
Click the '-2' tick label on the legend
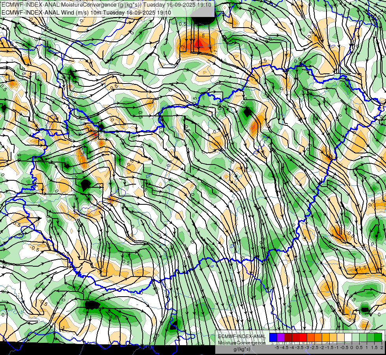pyautogui.click(x=322, y=348)
